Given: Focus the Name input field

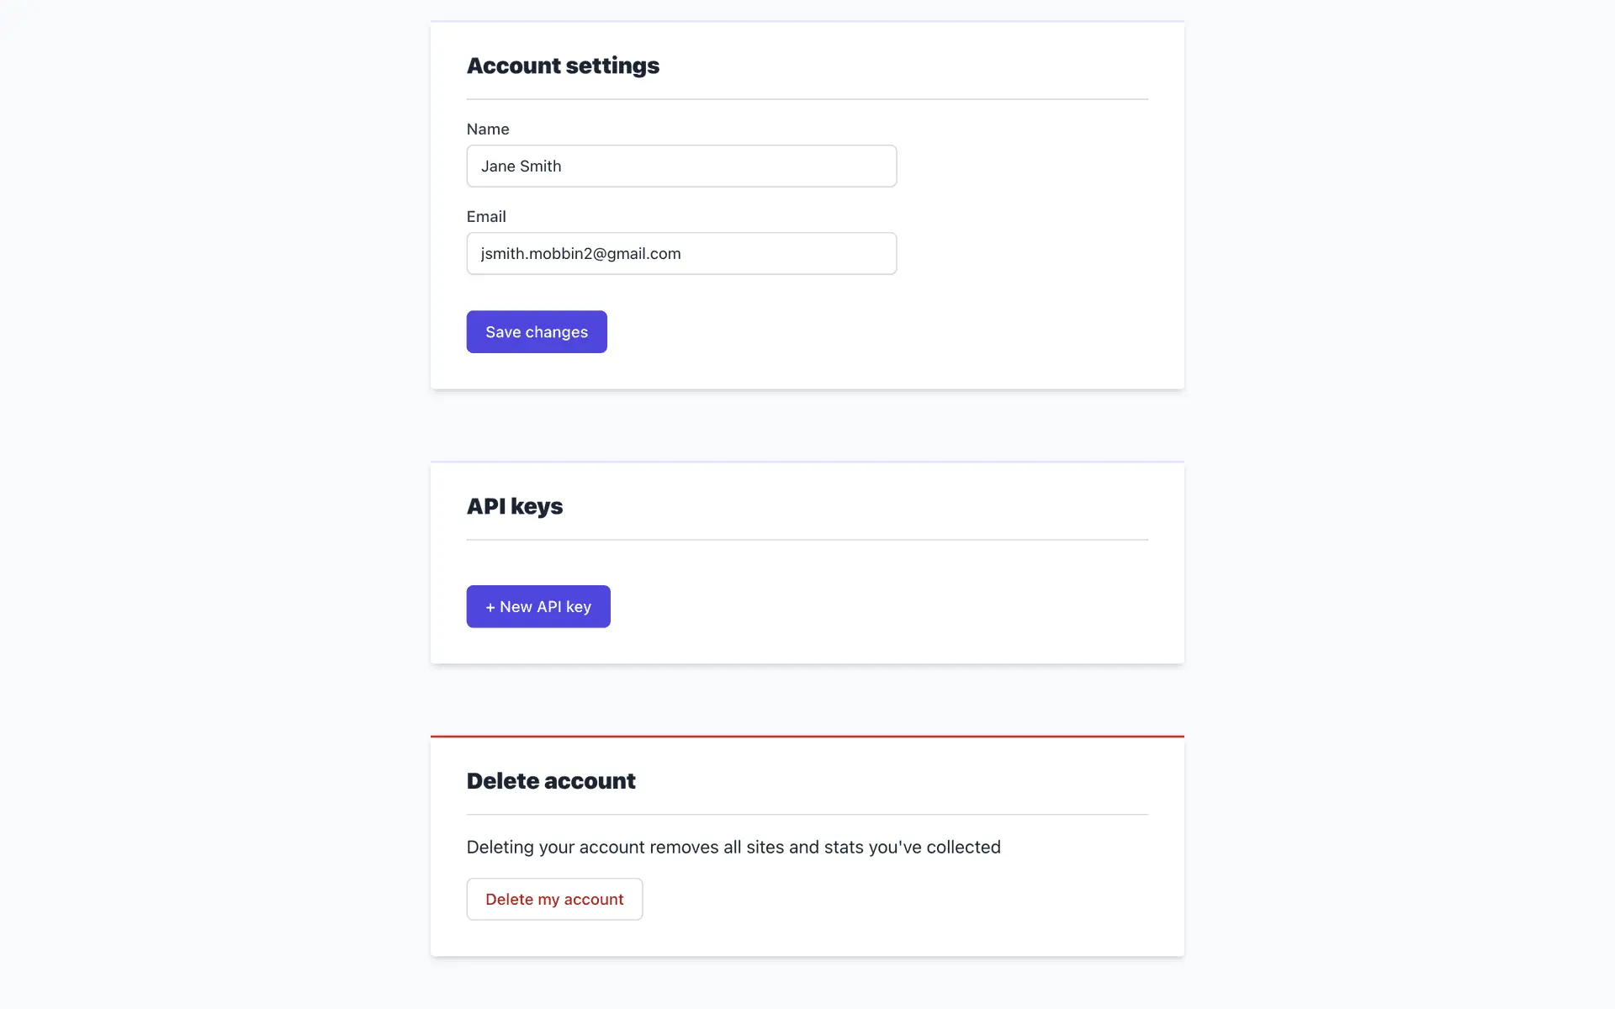Looking at the screenshot, I should [x=681, y=166].
